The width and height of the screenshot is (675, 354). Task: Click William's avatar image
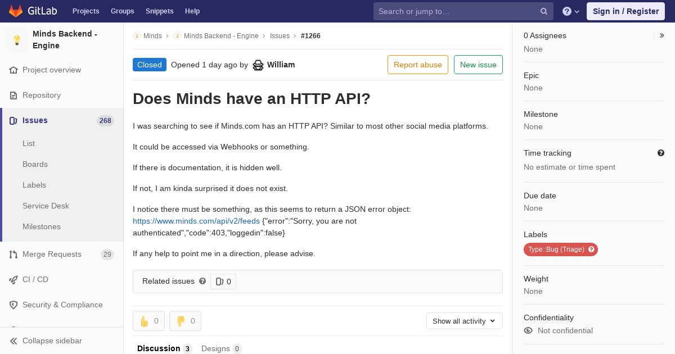[258, 65]
